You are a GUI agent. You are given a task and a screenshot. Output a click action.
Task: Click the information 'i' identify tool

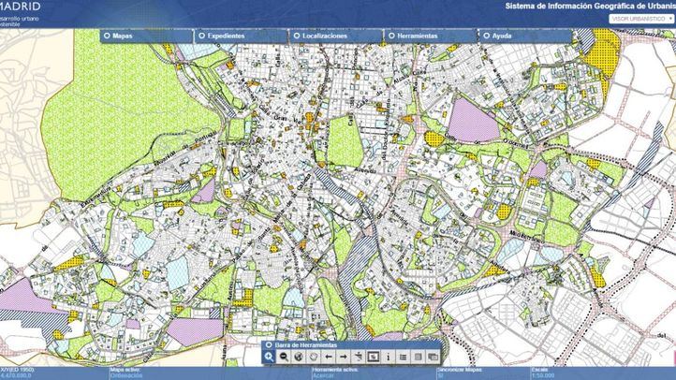(389, 357)
